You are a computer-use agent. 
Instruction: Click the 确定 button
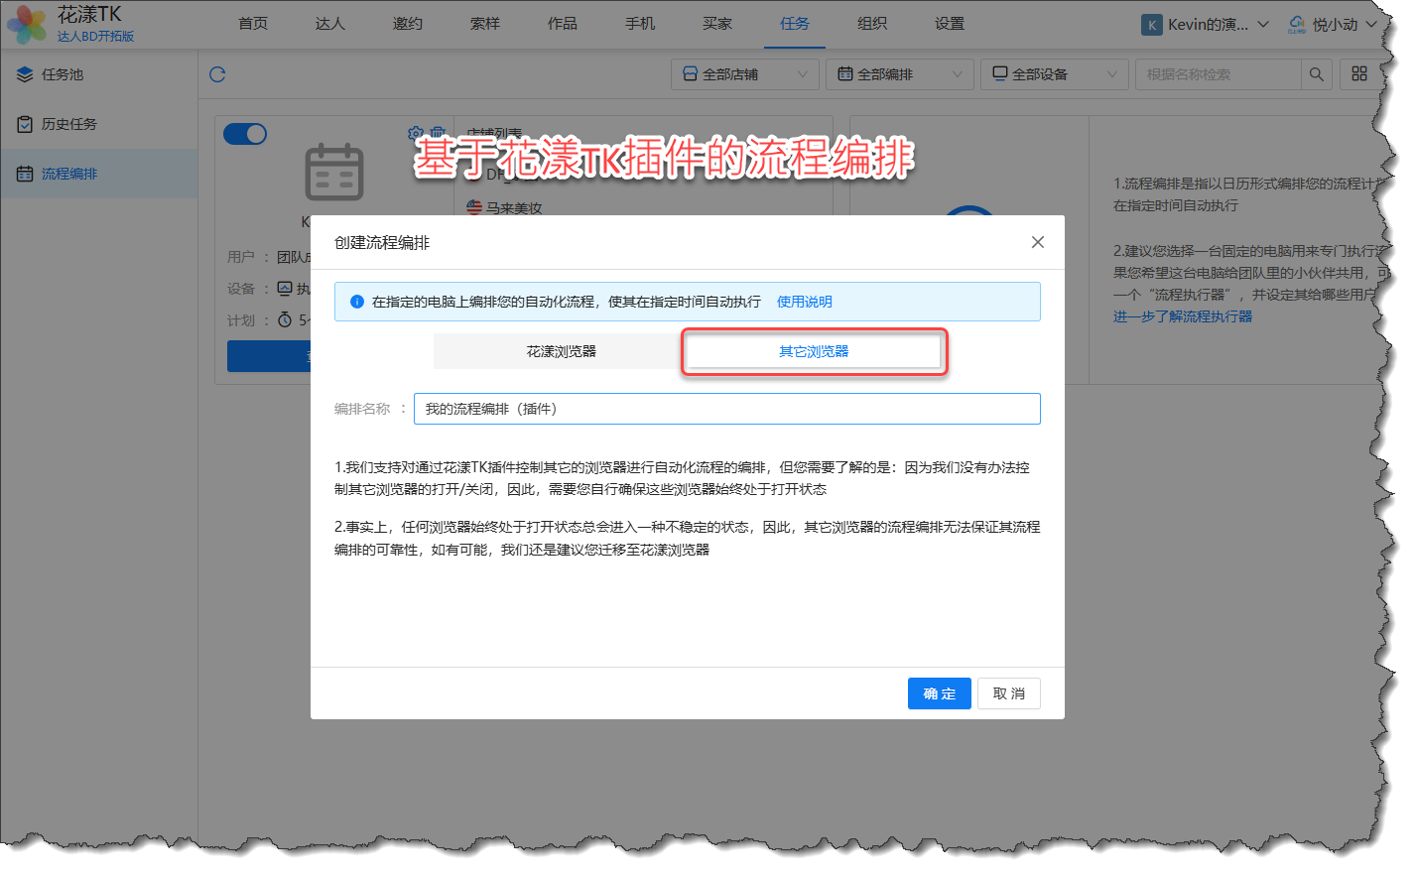pyautogui.click(x=939, y=693)
